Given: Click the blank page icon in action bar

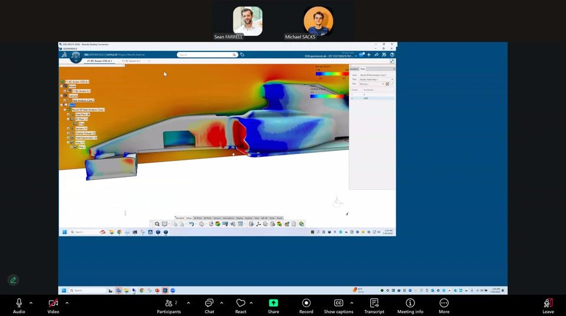Looking at the screenshot, I should (x=294, y=224).
